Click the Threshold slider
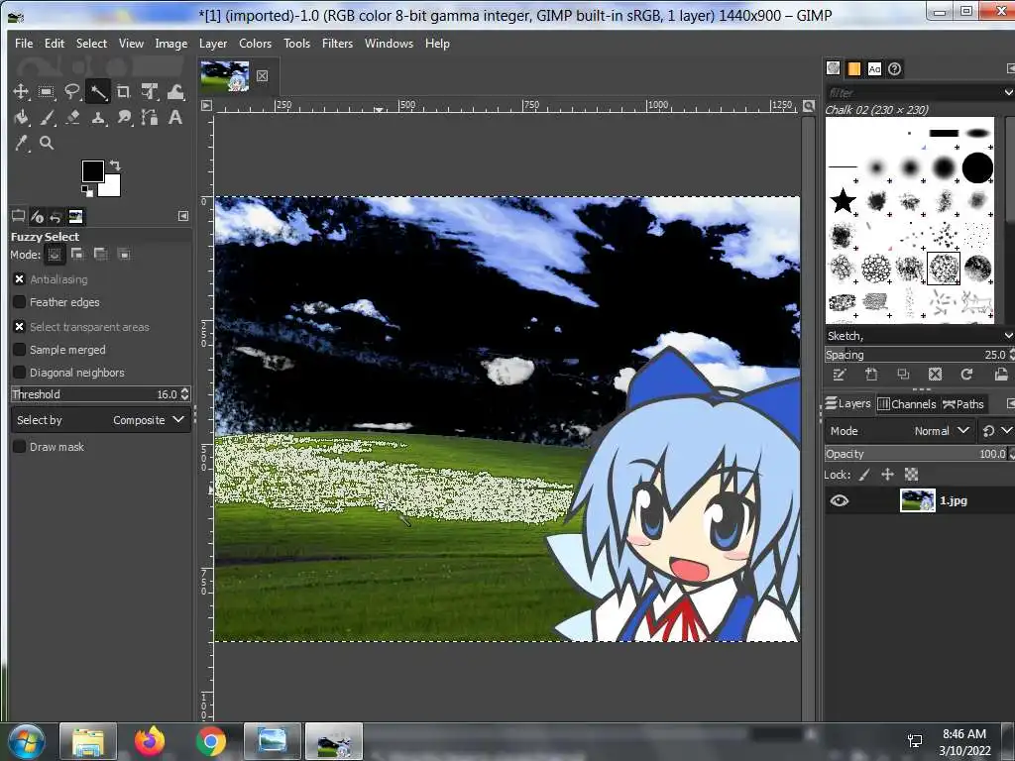The height and width of the screenshot is (761, 1015). tap(94, 394)
